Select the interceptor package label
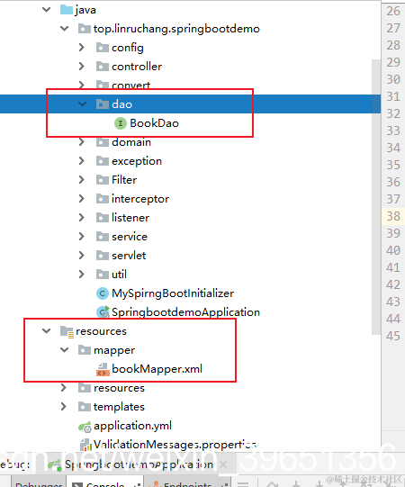The image size is (405, 487). 140,199
